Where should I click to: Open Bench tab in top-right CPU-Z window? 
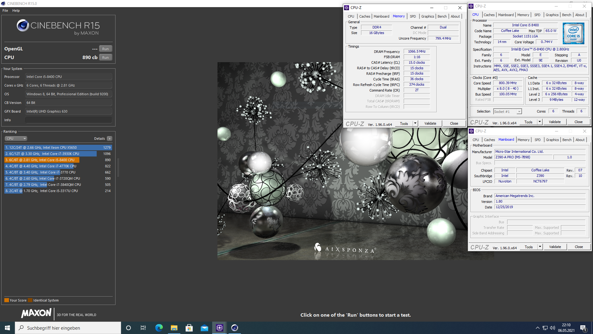point(566,15)
